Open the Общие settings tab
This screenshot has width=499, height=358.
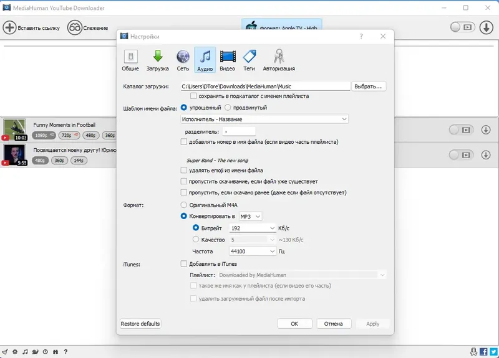(x=130, y=60)
